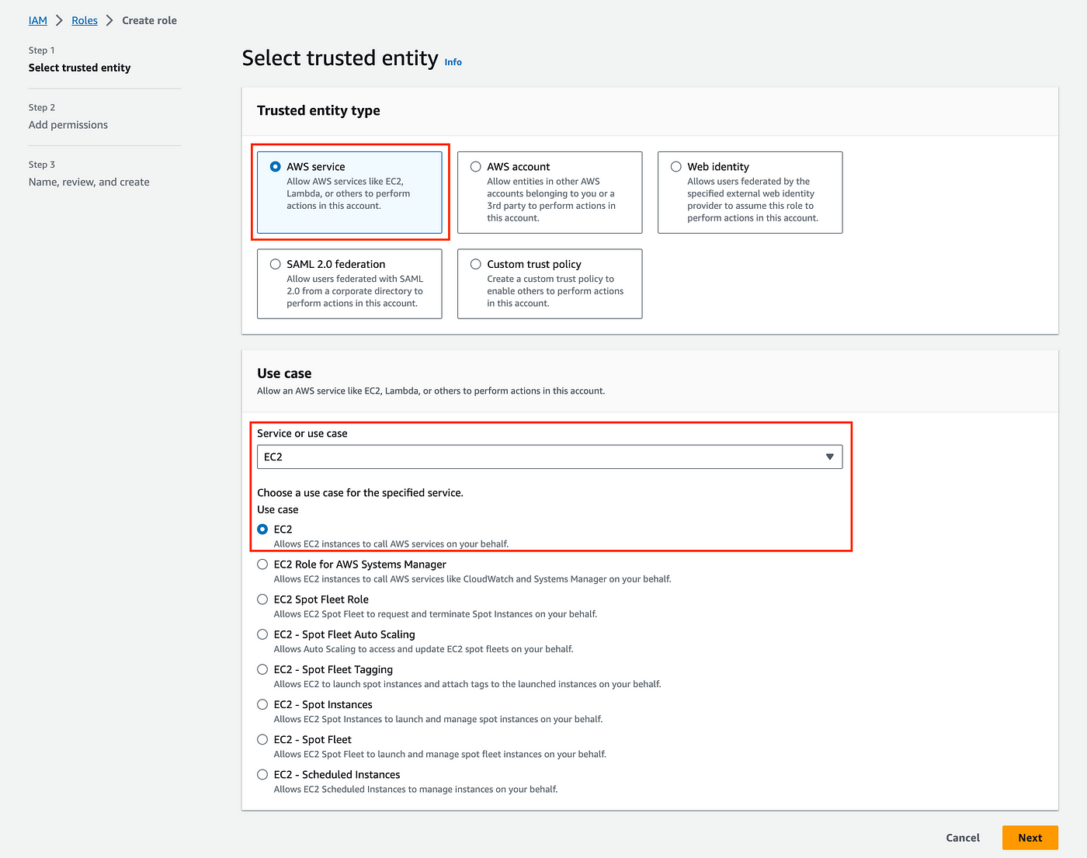Open the Info link beside the heading

[x=453, y=62]
